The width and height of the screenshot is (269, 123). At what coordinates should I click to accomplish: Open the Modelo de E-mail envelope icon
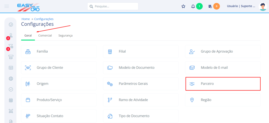pyautogui.click(x=192, y=68)
